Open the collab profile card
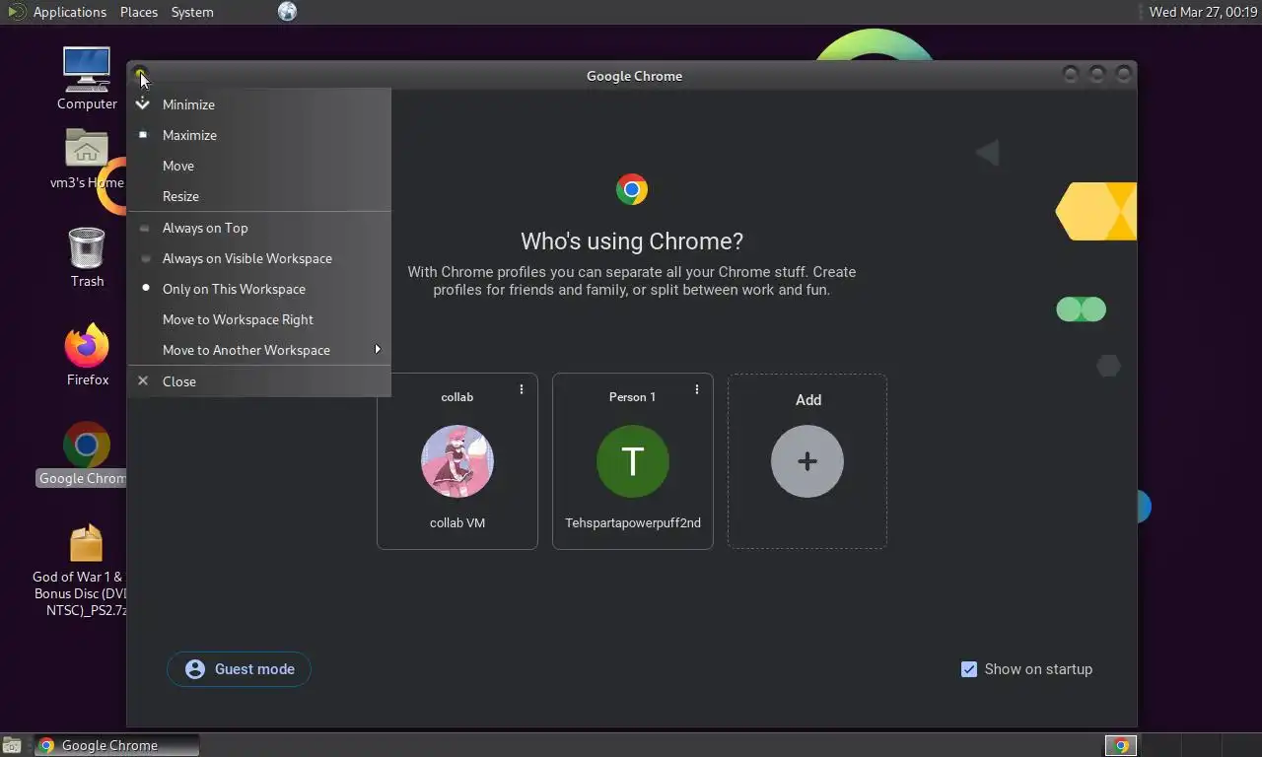 pyautogui.click(x=457, y=461)
